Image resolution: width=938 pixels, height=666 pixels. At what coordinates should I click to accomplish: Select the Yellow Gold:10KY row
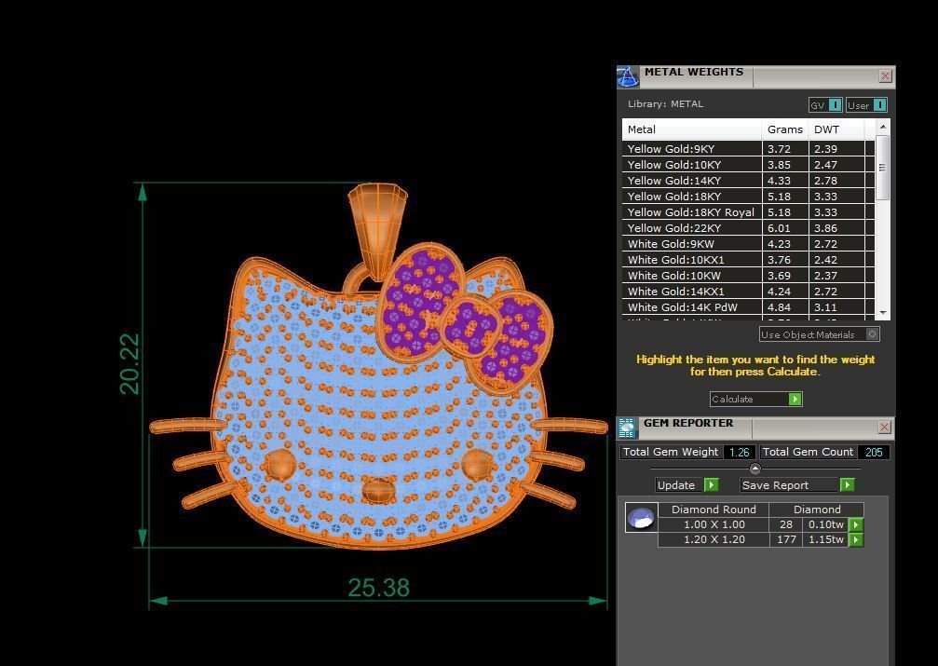(x=748, y=165)
